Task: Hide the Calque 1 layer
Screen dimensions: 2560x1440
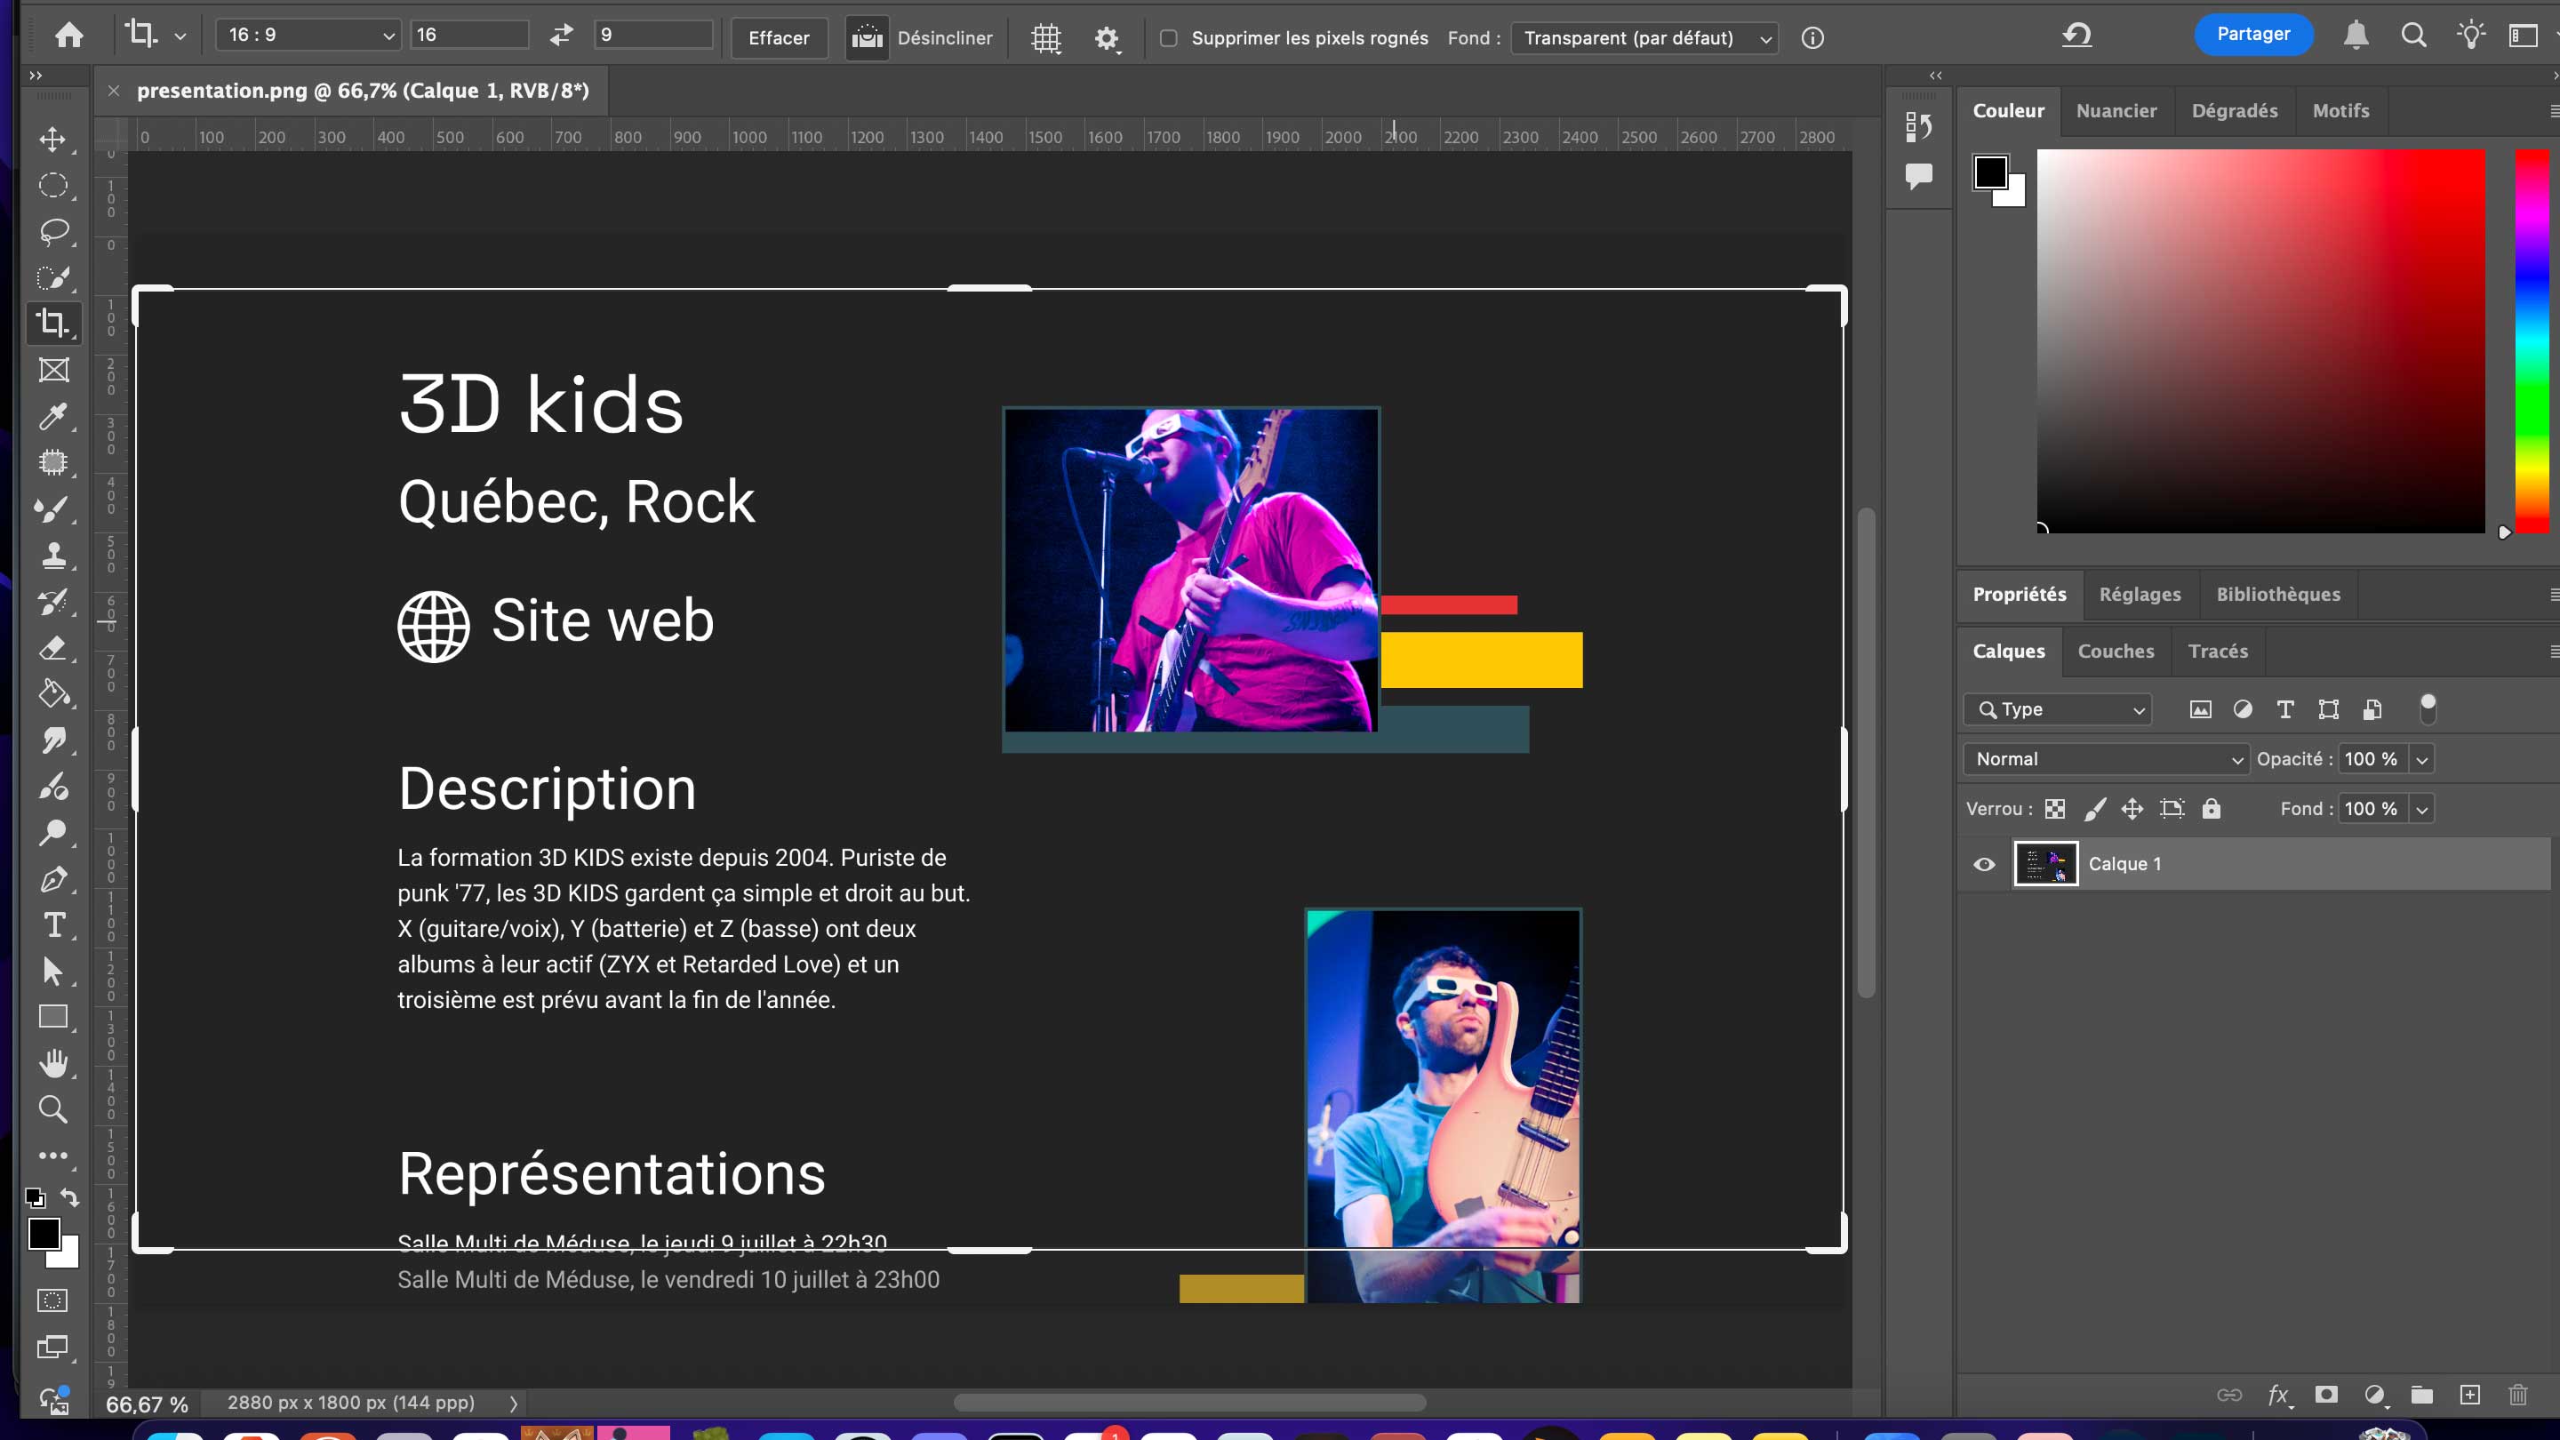Action: tap(1984, 864)
